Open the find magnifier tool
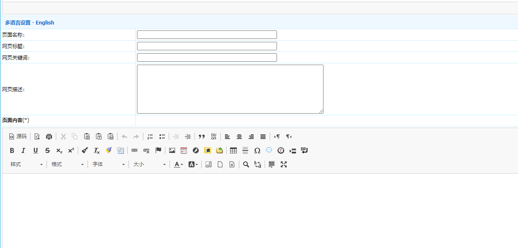Image resolution: width=518 pixels, height=248 pixels. point(246,164)
